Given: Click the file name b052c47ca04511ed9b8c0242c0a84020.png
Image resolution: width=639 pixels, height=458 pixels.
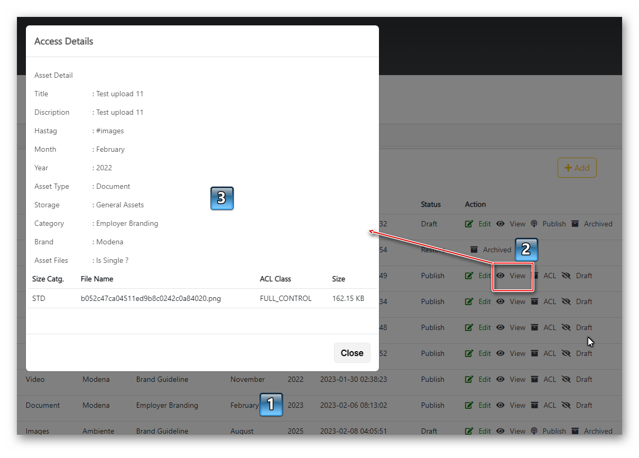Looking at the screenshot, I should pos(151,298).
